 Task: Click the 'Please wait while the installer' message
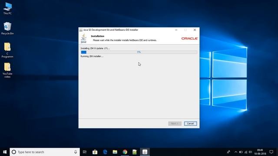pyautogui.click(x=125, y=40)
